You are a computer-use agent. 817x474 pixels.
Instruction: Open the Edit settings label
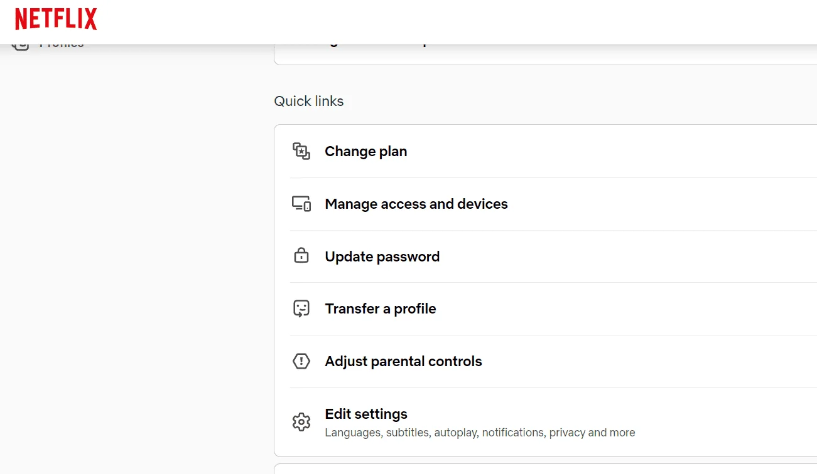pyautogui.click(x=366, y=414)
